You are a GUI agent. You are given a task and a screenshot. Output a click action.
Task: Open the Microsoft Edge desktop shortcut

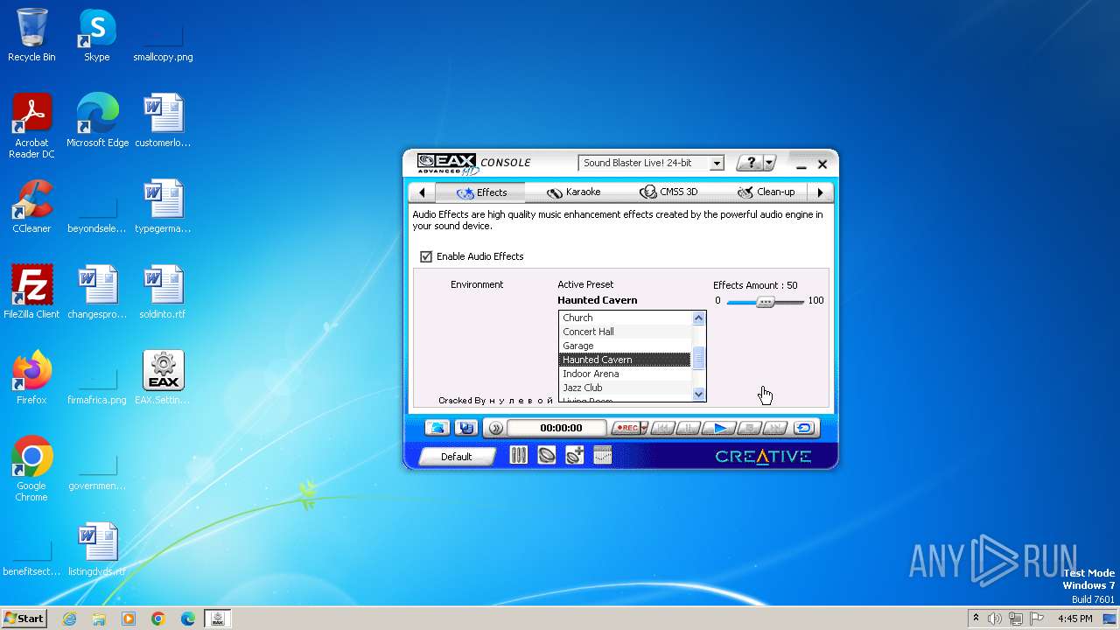point(97,121)
